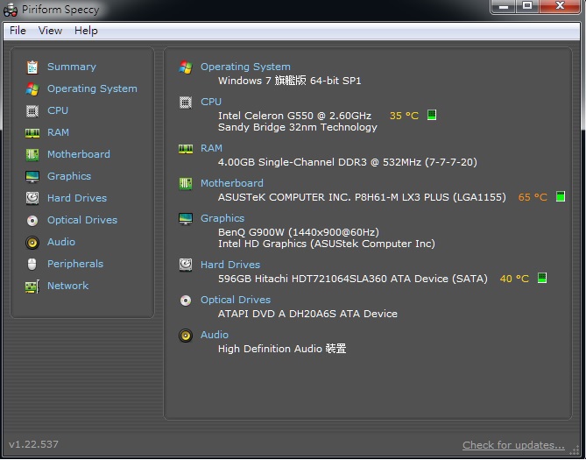Click the CPU chip icon in sidebar

(32, 110)
